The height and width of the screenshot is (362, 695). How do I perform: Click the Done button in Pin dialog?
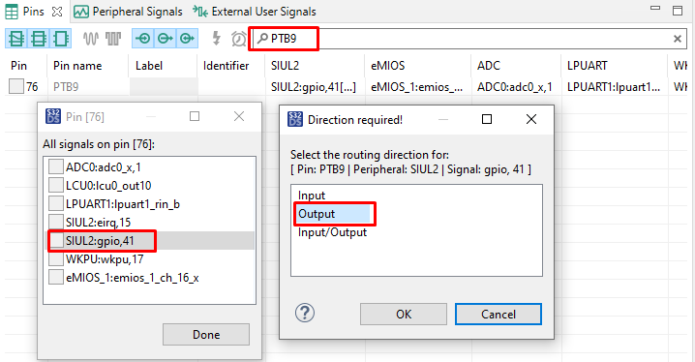click(206, 335)
